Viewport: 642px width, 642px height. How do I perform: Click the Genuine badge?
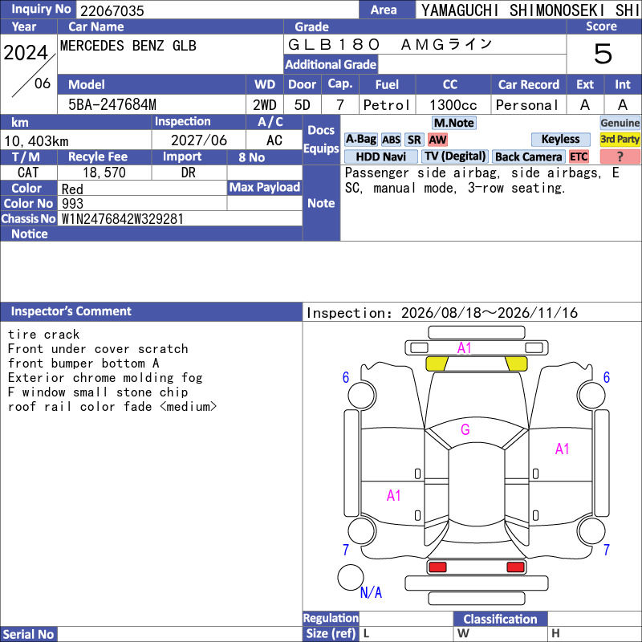tap(620, 123)
